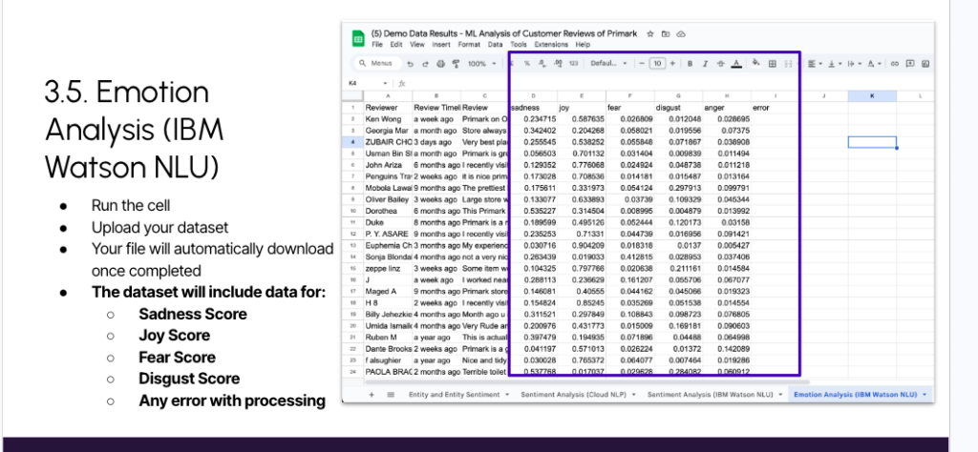The image size is (978, 452).
Task: Open the text rotation dropdown
Action: [873, 64]
